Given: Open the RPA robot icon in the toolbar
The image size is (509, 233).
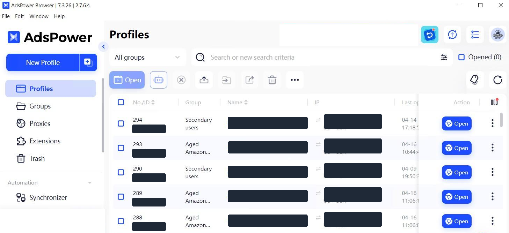Looking at the screenshot, I should [159, 80].
